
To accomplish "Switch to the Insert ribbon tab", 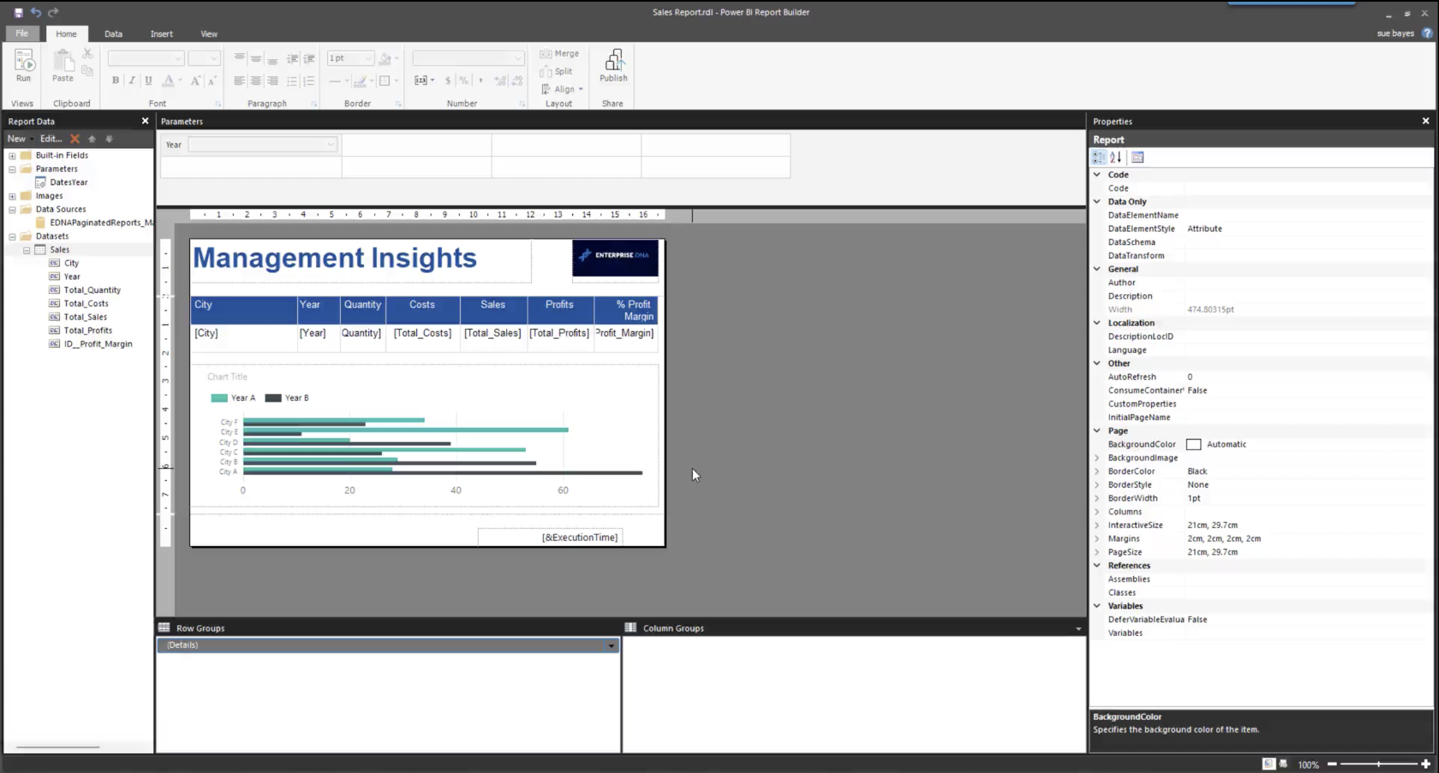I will (161, 34).
